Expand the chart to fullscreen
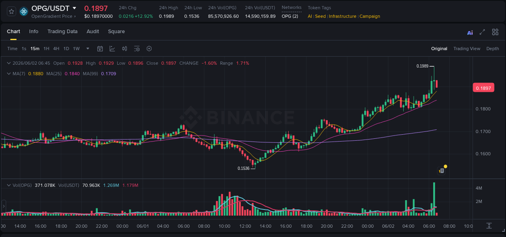The image size is (506, 237). pos(482,32)
